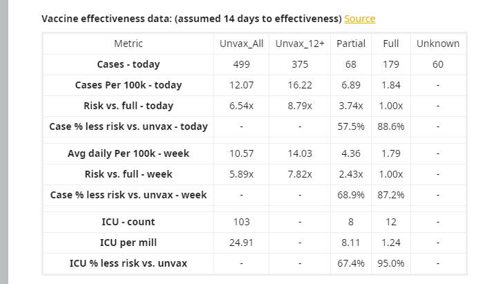The image size is (485, 284).
Task: Click the Unknown column header
Action: point(437,44)
